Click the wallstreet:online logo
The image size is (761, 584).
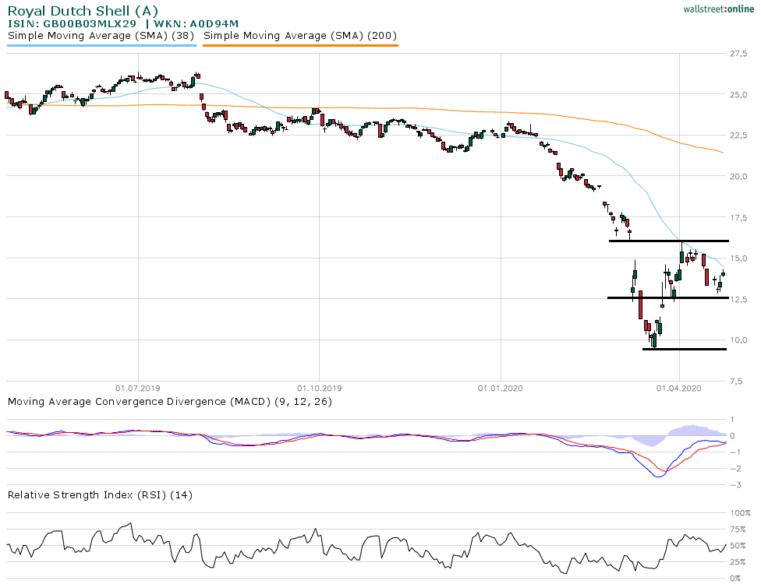(x=713, y=8)
